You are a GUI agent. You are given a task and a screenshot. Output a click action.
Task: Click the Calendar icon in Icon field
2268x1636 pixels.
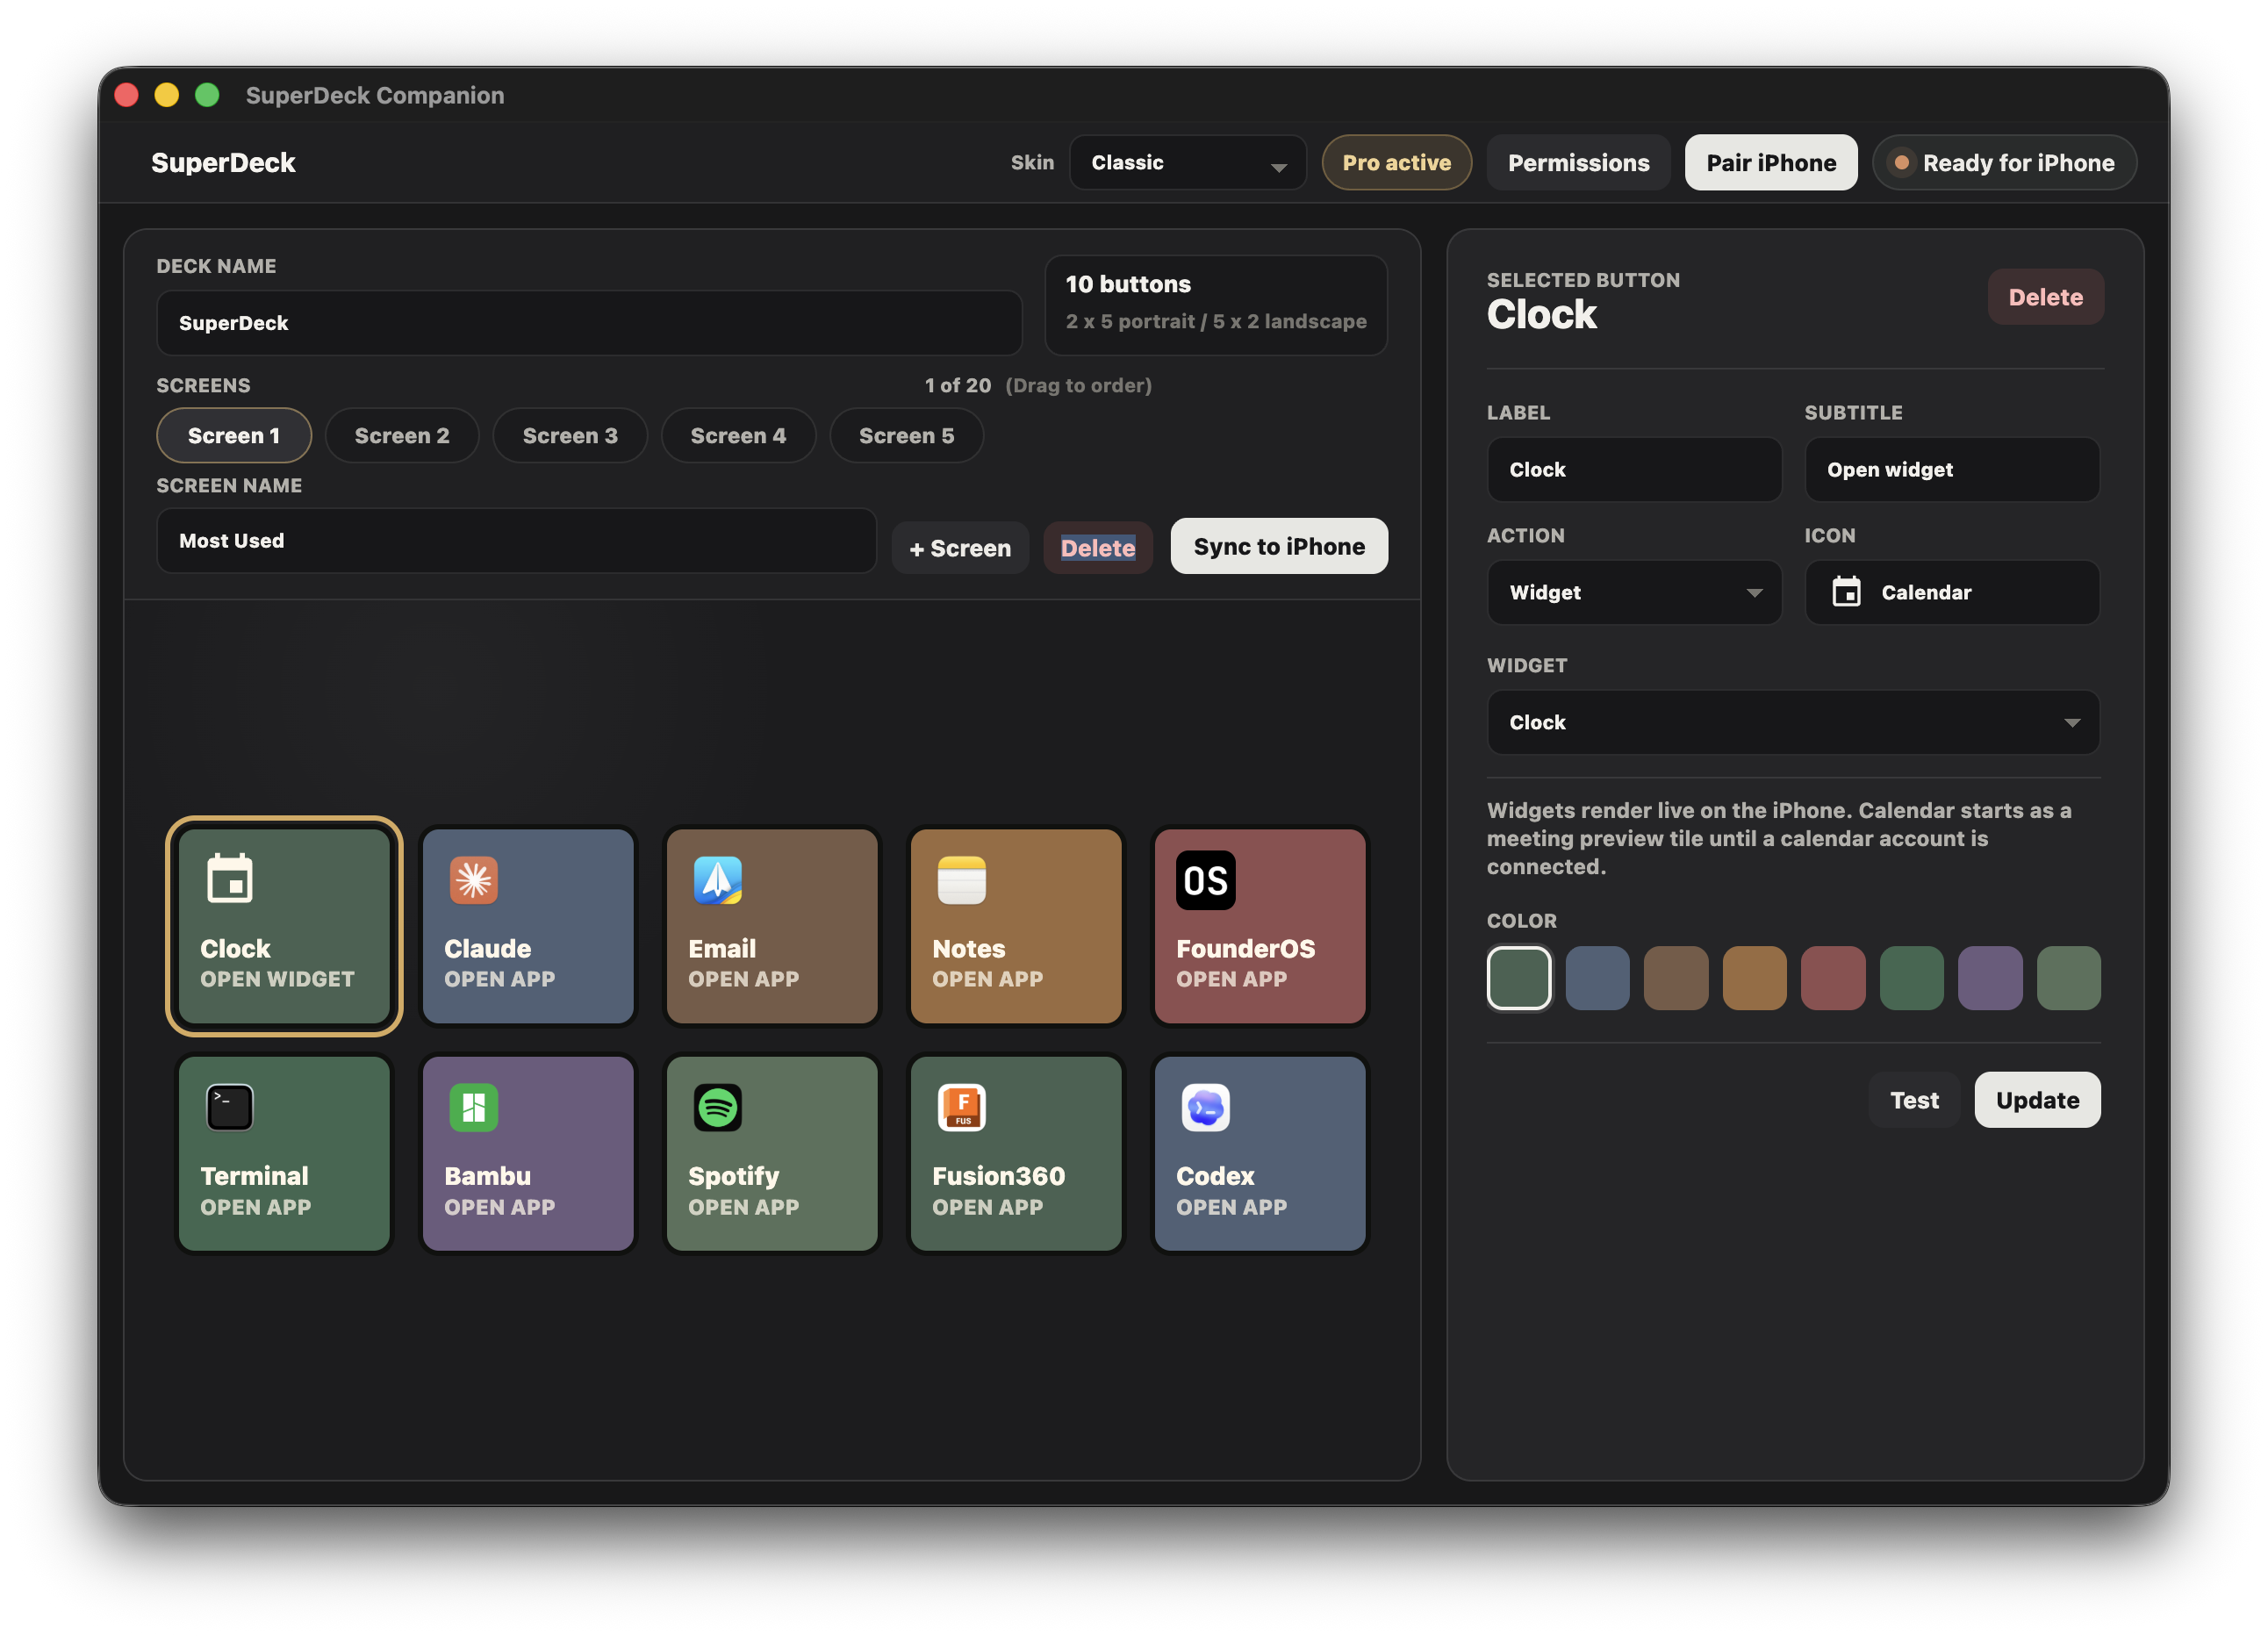[x=1846, y=592]
